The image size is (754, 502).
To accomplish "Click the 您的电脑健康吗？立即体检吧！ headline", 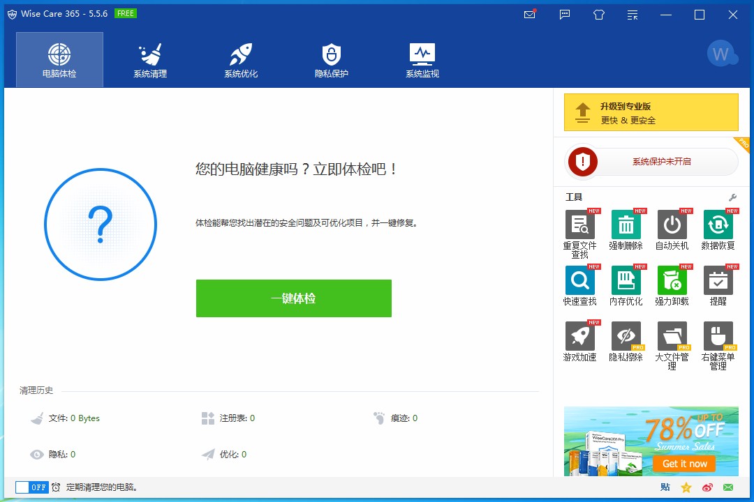I will tap(296, 169).
